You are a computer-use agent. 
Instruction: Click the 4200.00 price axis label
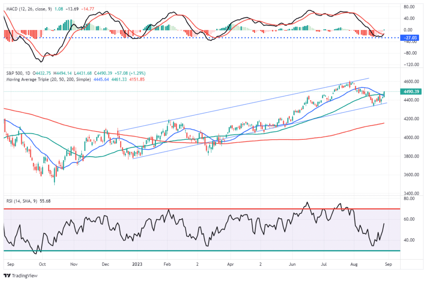click(411, 119)
